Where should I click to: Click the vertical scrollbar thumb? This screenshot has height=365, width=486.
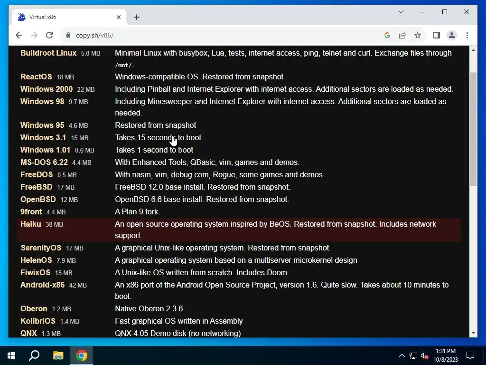tap(473, 129)
